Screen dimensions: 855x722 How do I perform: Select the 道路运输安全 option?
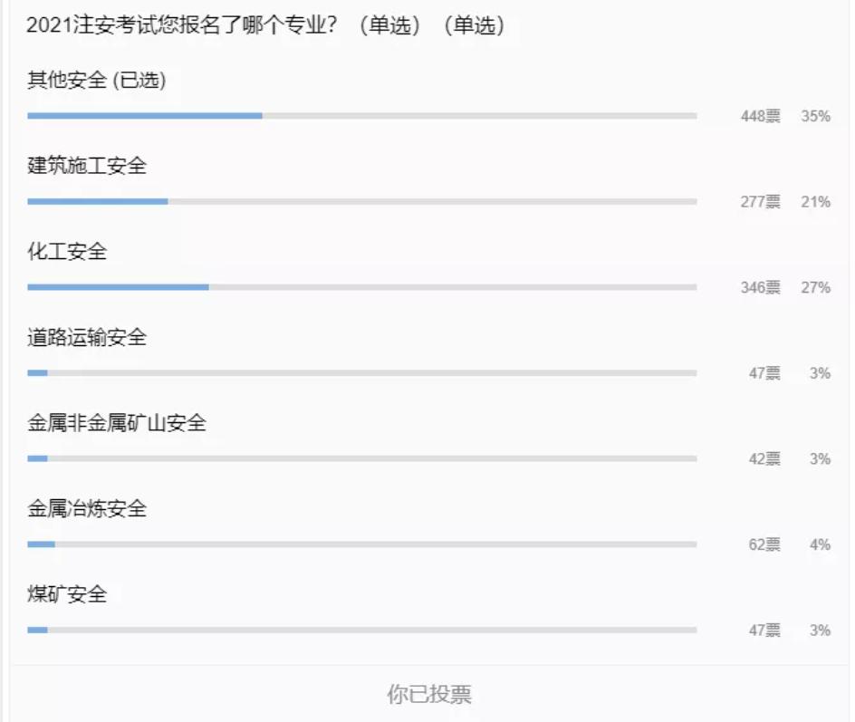pyautogui.click(x=87, y=338)
